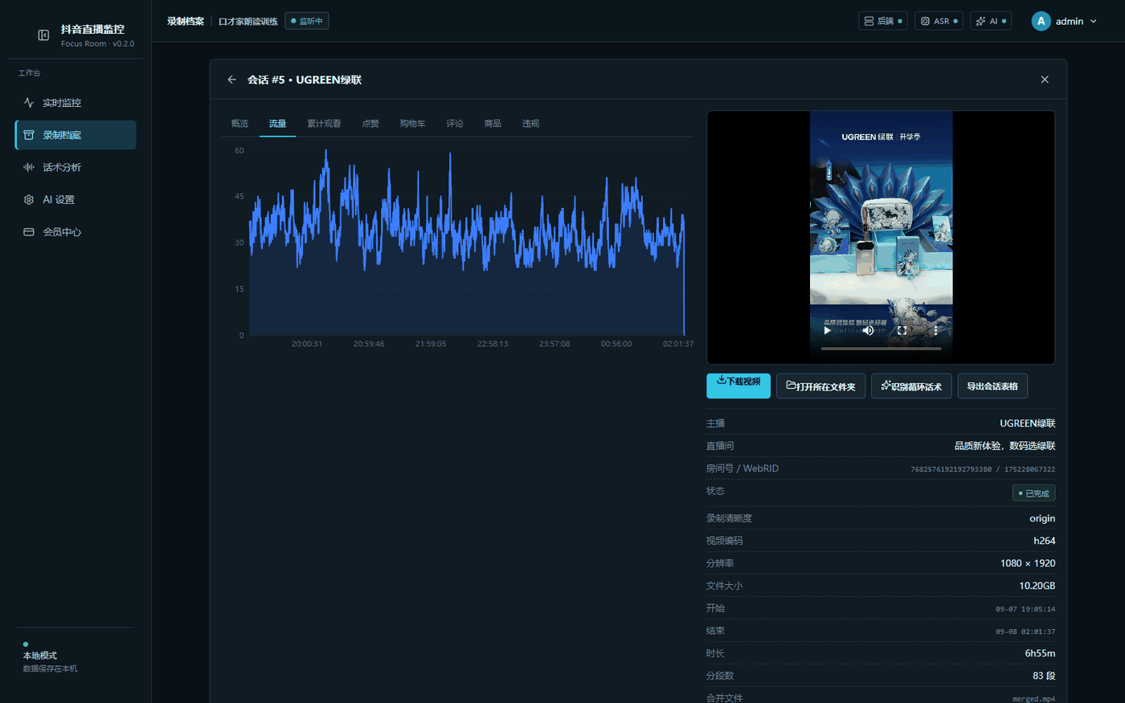
Task: Click 导出会话表格 button
Action: [992, 386]
